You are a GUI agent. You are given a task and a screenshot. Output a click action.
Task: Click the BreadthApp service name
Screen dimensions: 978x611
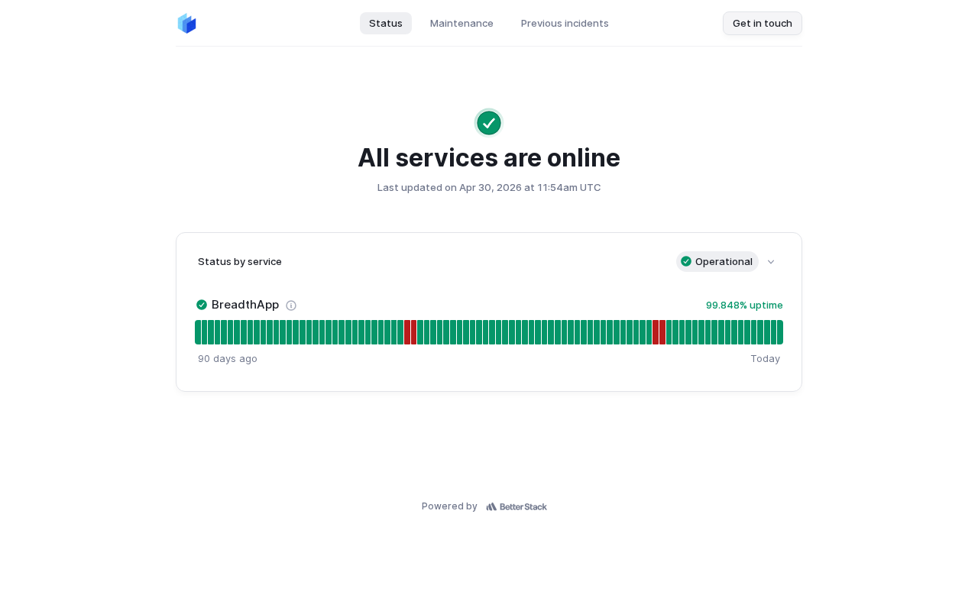(x=245, y=305)
